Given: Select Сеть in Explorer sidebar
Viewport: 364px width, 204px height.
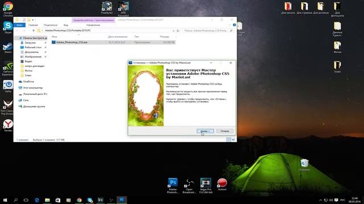Looking at the screenshot, I should point(26,100).
